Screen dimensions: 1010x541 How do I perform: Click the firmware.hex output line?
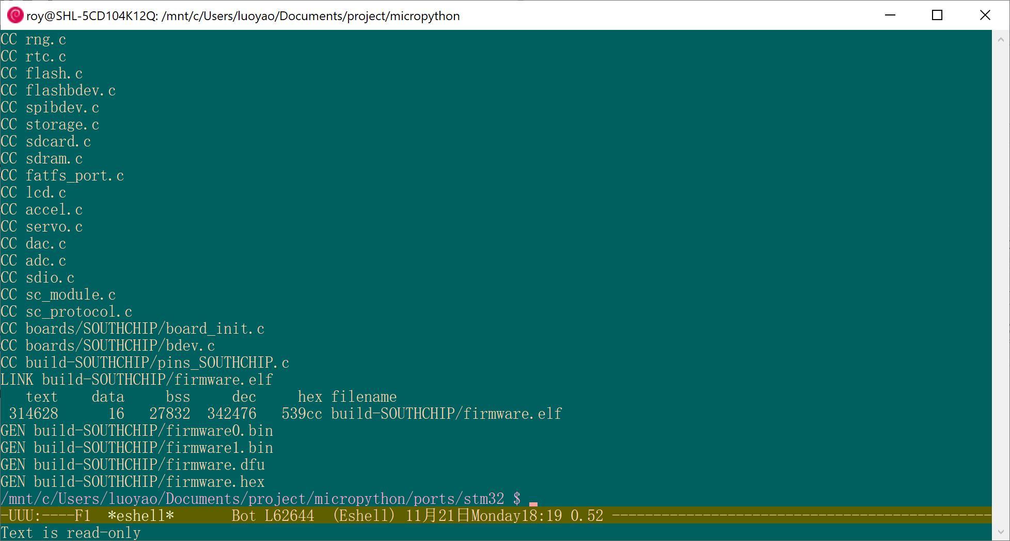132,482
